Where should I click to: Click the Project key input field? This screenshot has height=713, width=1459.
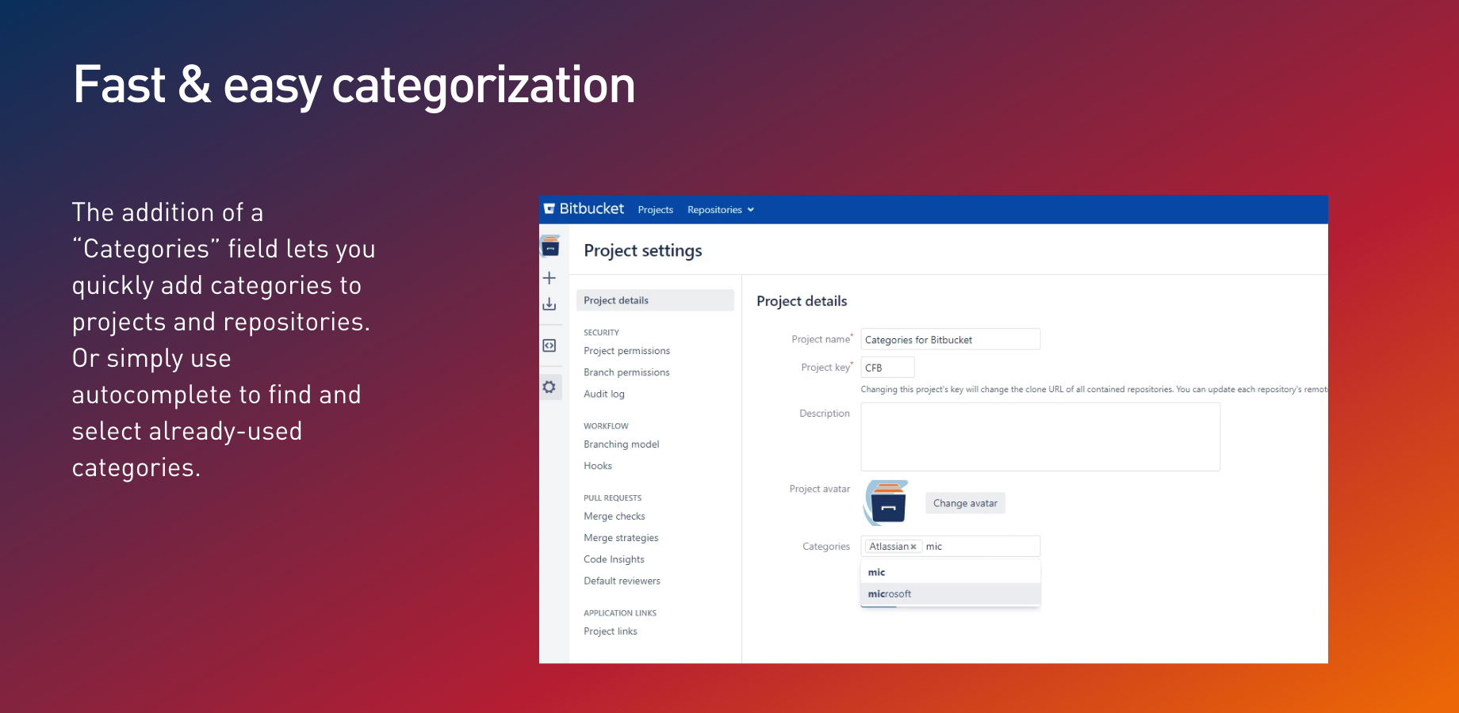(x=887, y=368)
